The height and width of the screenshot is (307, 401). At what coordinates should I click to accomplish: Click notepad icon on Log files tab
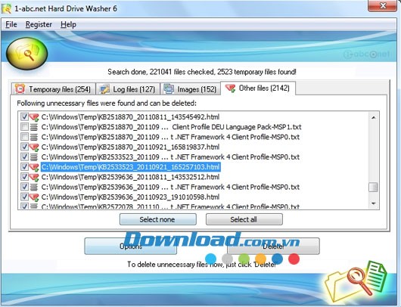tap(104, 89)
